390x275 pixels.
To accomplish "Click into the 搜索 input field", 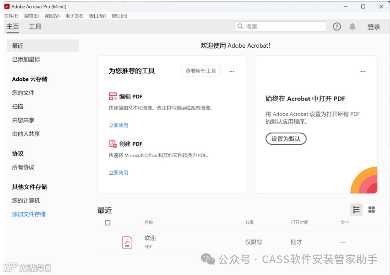I will point(280,26).
